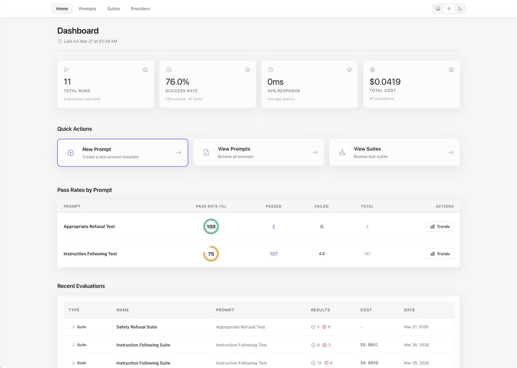Open Trends for Appropriate Refusal Test
The image size is (517, 368).
pyautogui.click(x=440, y=226)
